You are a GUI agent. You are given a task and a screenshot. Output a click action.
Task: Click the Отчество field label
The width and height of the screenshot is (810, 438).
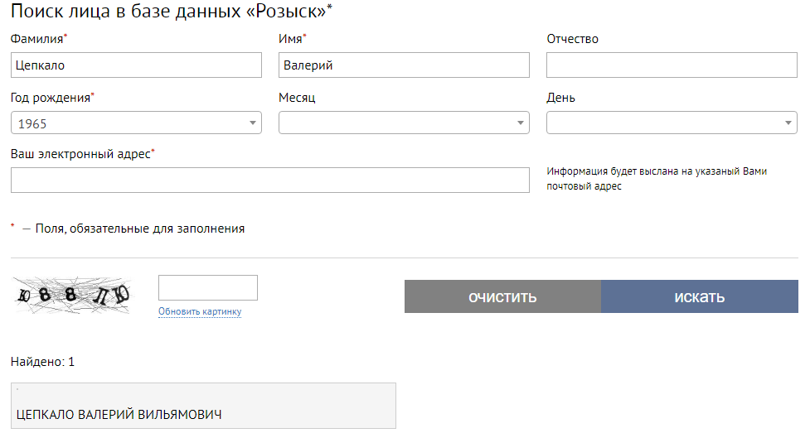click(572, 39)
